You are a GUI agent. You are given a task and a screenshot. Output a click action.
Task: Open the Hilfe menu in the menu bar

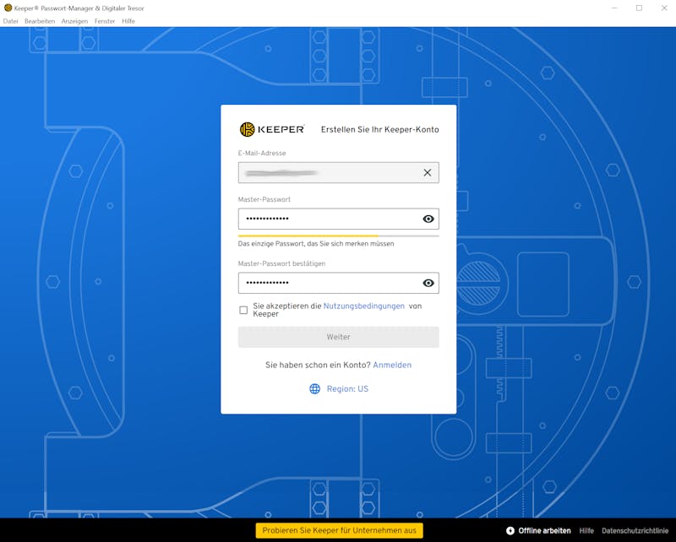coord(128,21)
